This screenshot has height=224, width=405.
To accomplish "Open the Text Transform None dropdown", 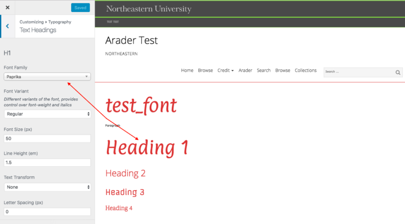I will pyautogui.click(x=47, y=187).
